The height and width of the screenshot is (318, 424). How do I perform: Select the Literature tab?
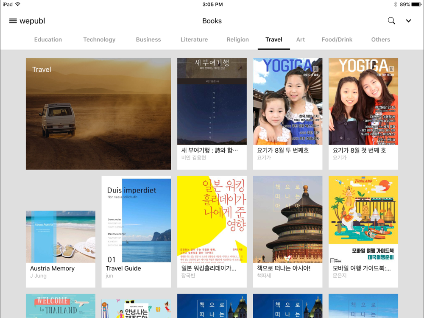[x=194, y=39]
